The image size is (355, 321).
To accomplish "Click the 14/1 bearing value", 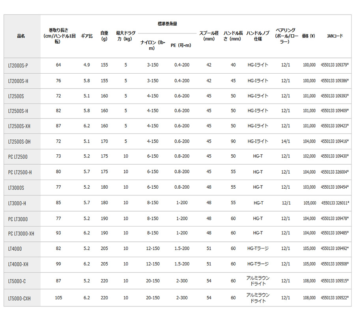I will (x=286, y=141).
